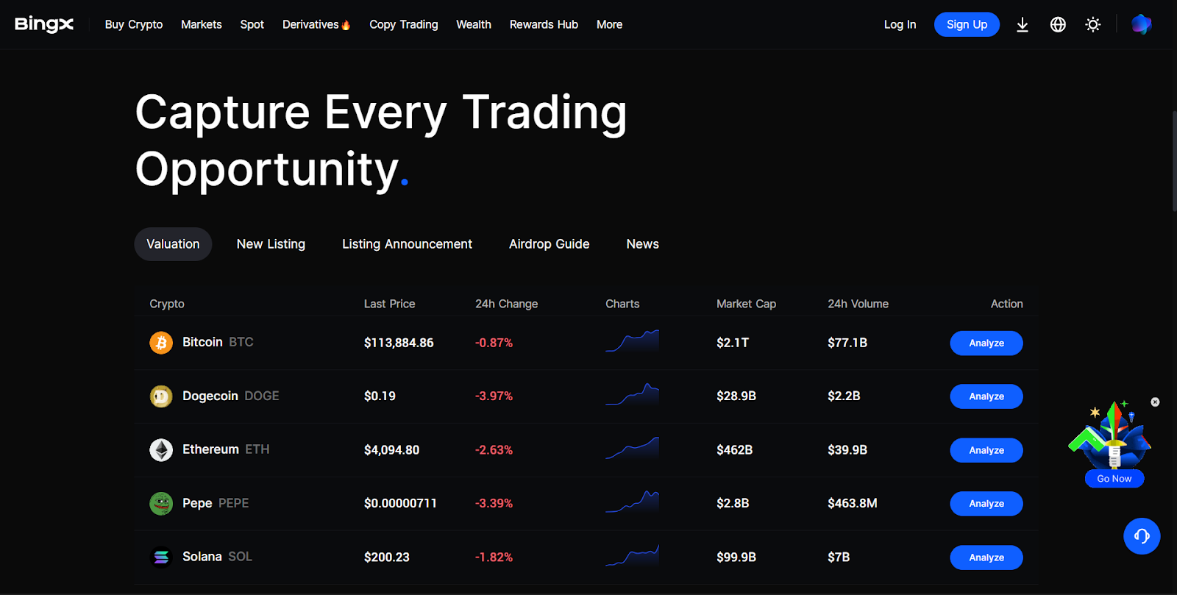This screenshot has width=1177, height=595.
Task: Click the Ethereum coin icon
Action: tap(161, 450)
